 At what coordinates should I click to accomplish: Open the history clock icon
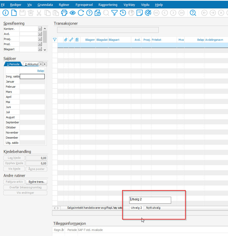pyautogui.click(x=123, y=13)
